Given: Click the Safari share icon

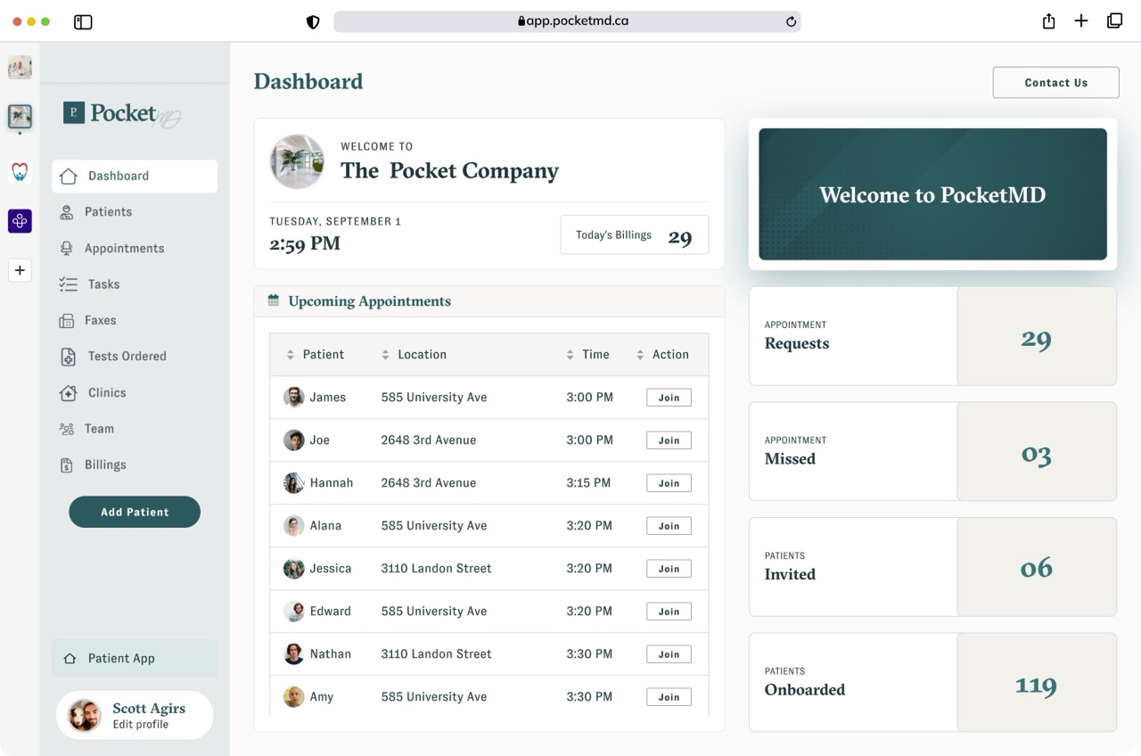Looking at the screenshot, I should point(1048,21).
